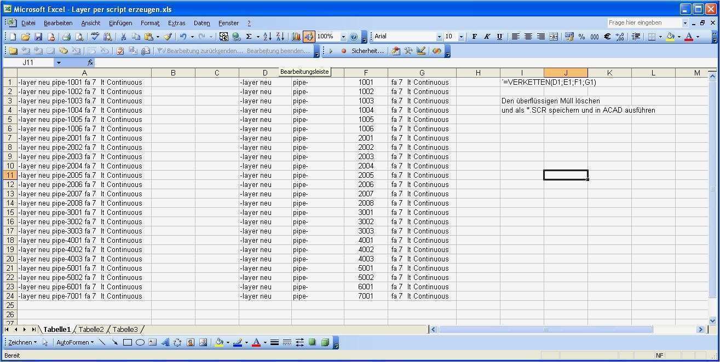Toggle bold formatting (F)
This screenshot has height=362, width=720.
click(474, 37)
